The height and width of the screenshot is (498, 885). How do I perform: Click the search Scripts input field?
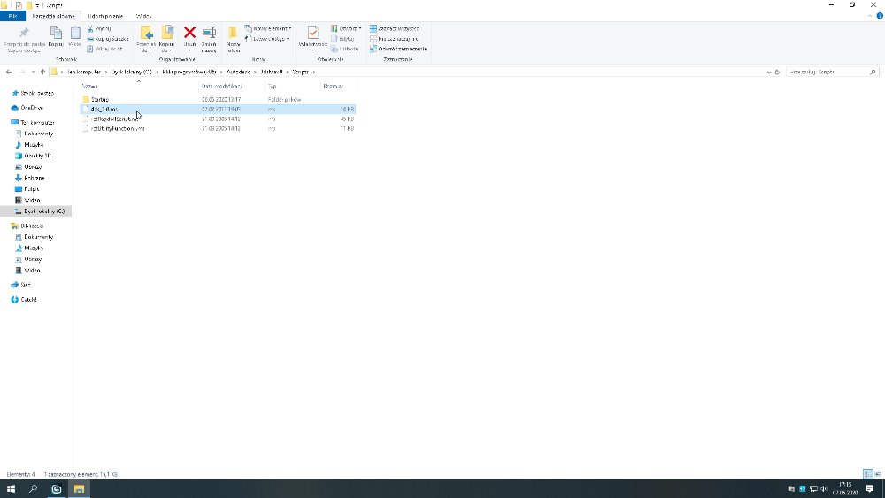click(x=827, y=72)
